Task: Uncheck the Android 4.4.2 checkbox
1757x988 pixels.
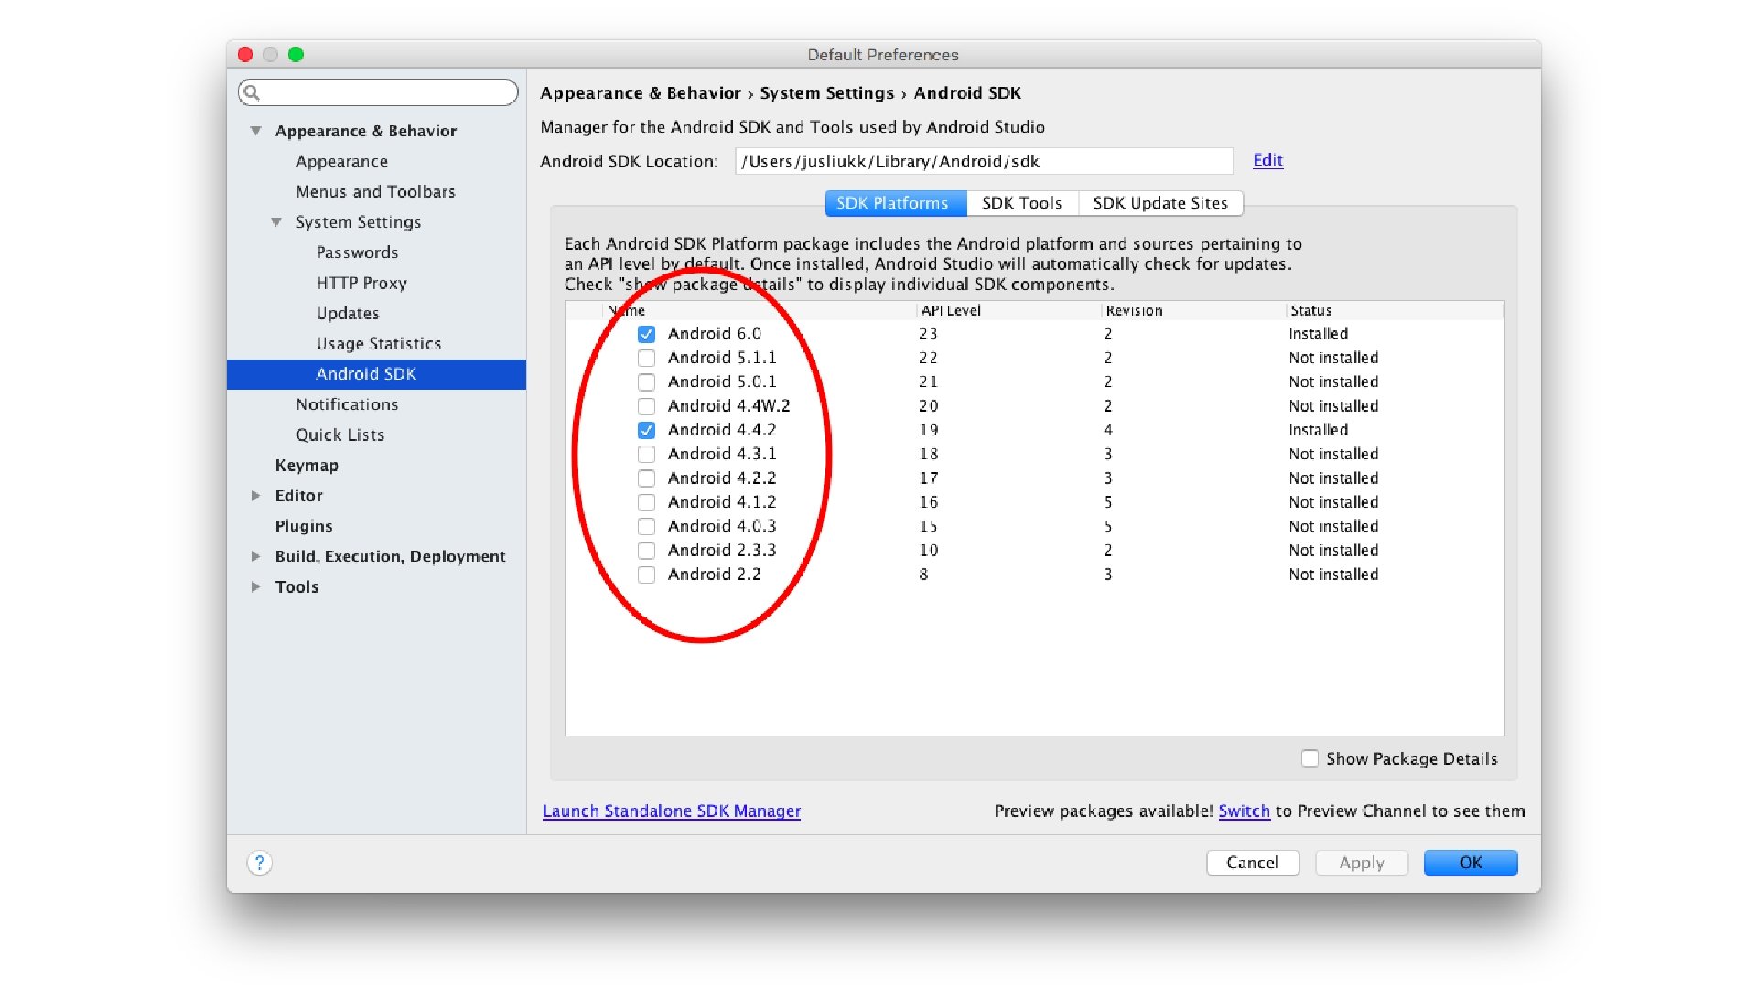Action: 646,430
